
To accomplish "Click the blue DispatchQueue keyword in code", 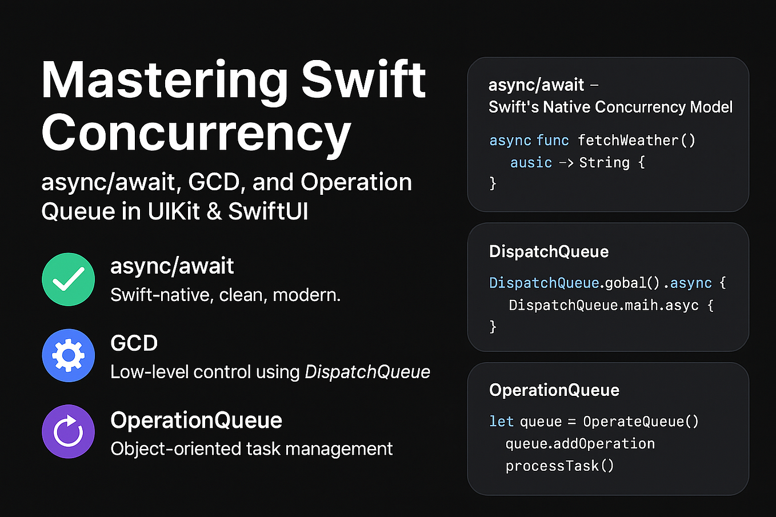I will [543, 283].
